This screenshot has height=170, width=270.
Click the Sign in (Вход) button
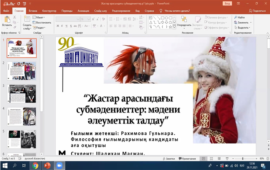tap(228, 3)
